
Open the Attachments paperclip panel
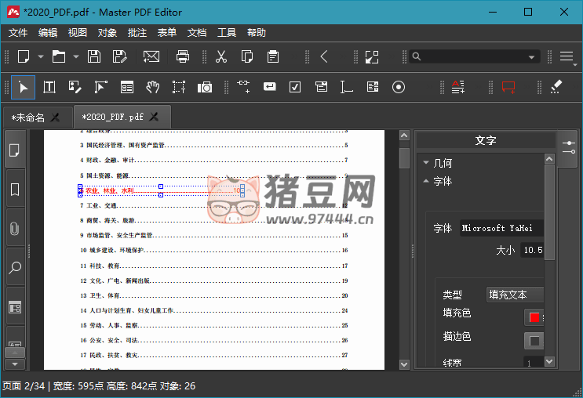[x=15, y=229]
